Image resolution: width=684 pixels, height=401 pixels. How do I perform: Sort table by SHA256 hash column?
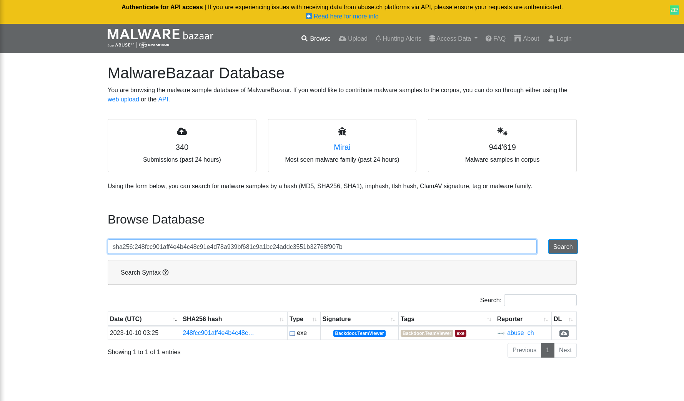234,319
